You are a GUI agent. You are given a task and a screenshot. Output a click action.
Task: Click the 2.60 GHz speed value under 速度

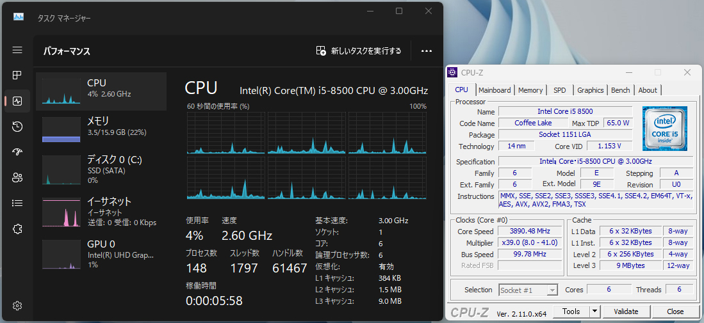(247, 235)
